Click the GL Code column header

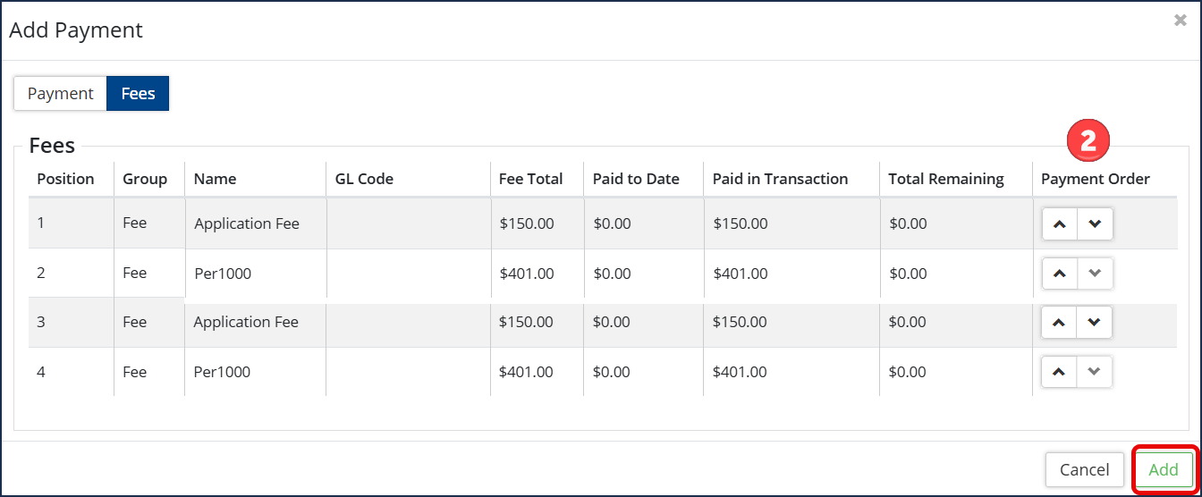365,179
